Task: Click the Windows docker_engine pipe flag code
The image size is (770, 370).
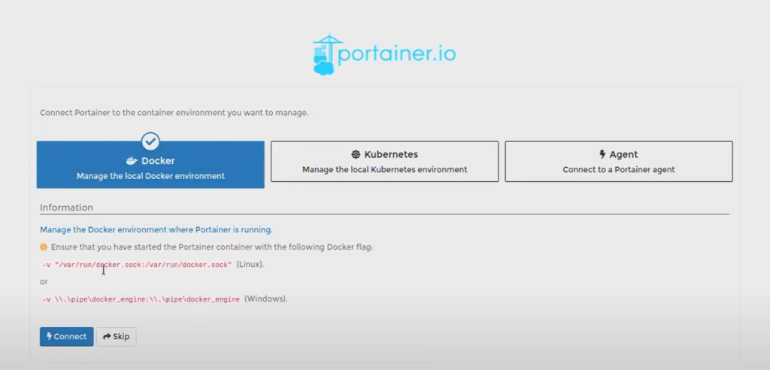Action: pyautogui.click(x=141, y=299)
